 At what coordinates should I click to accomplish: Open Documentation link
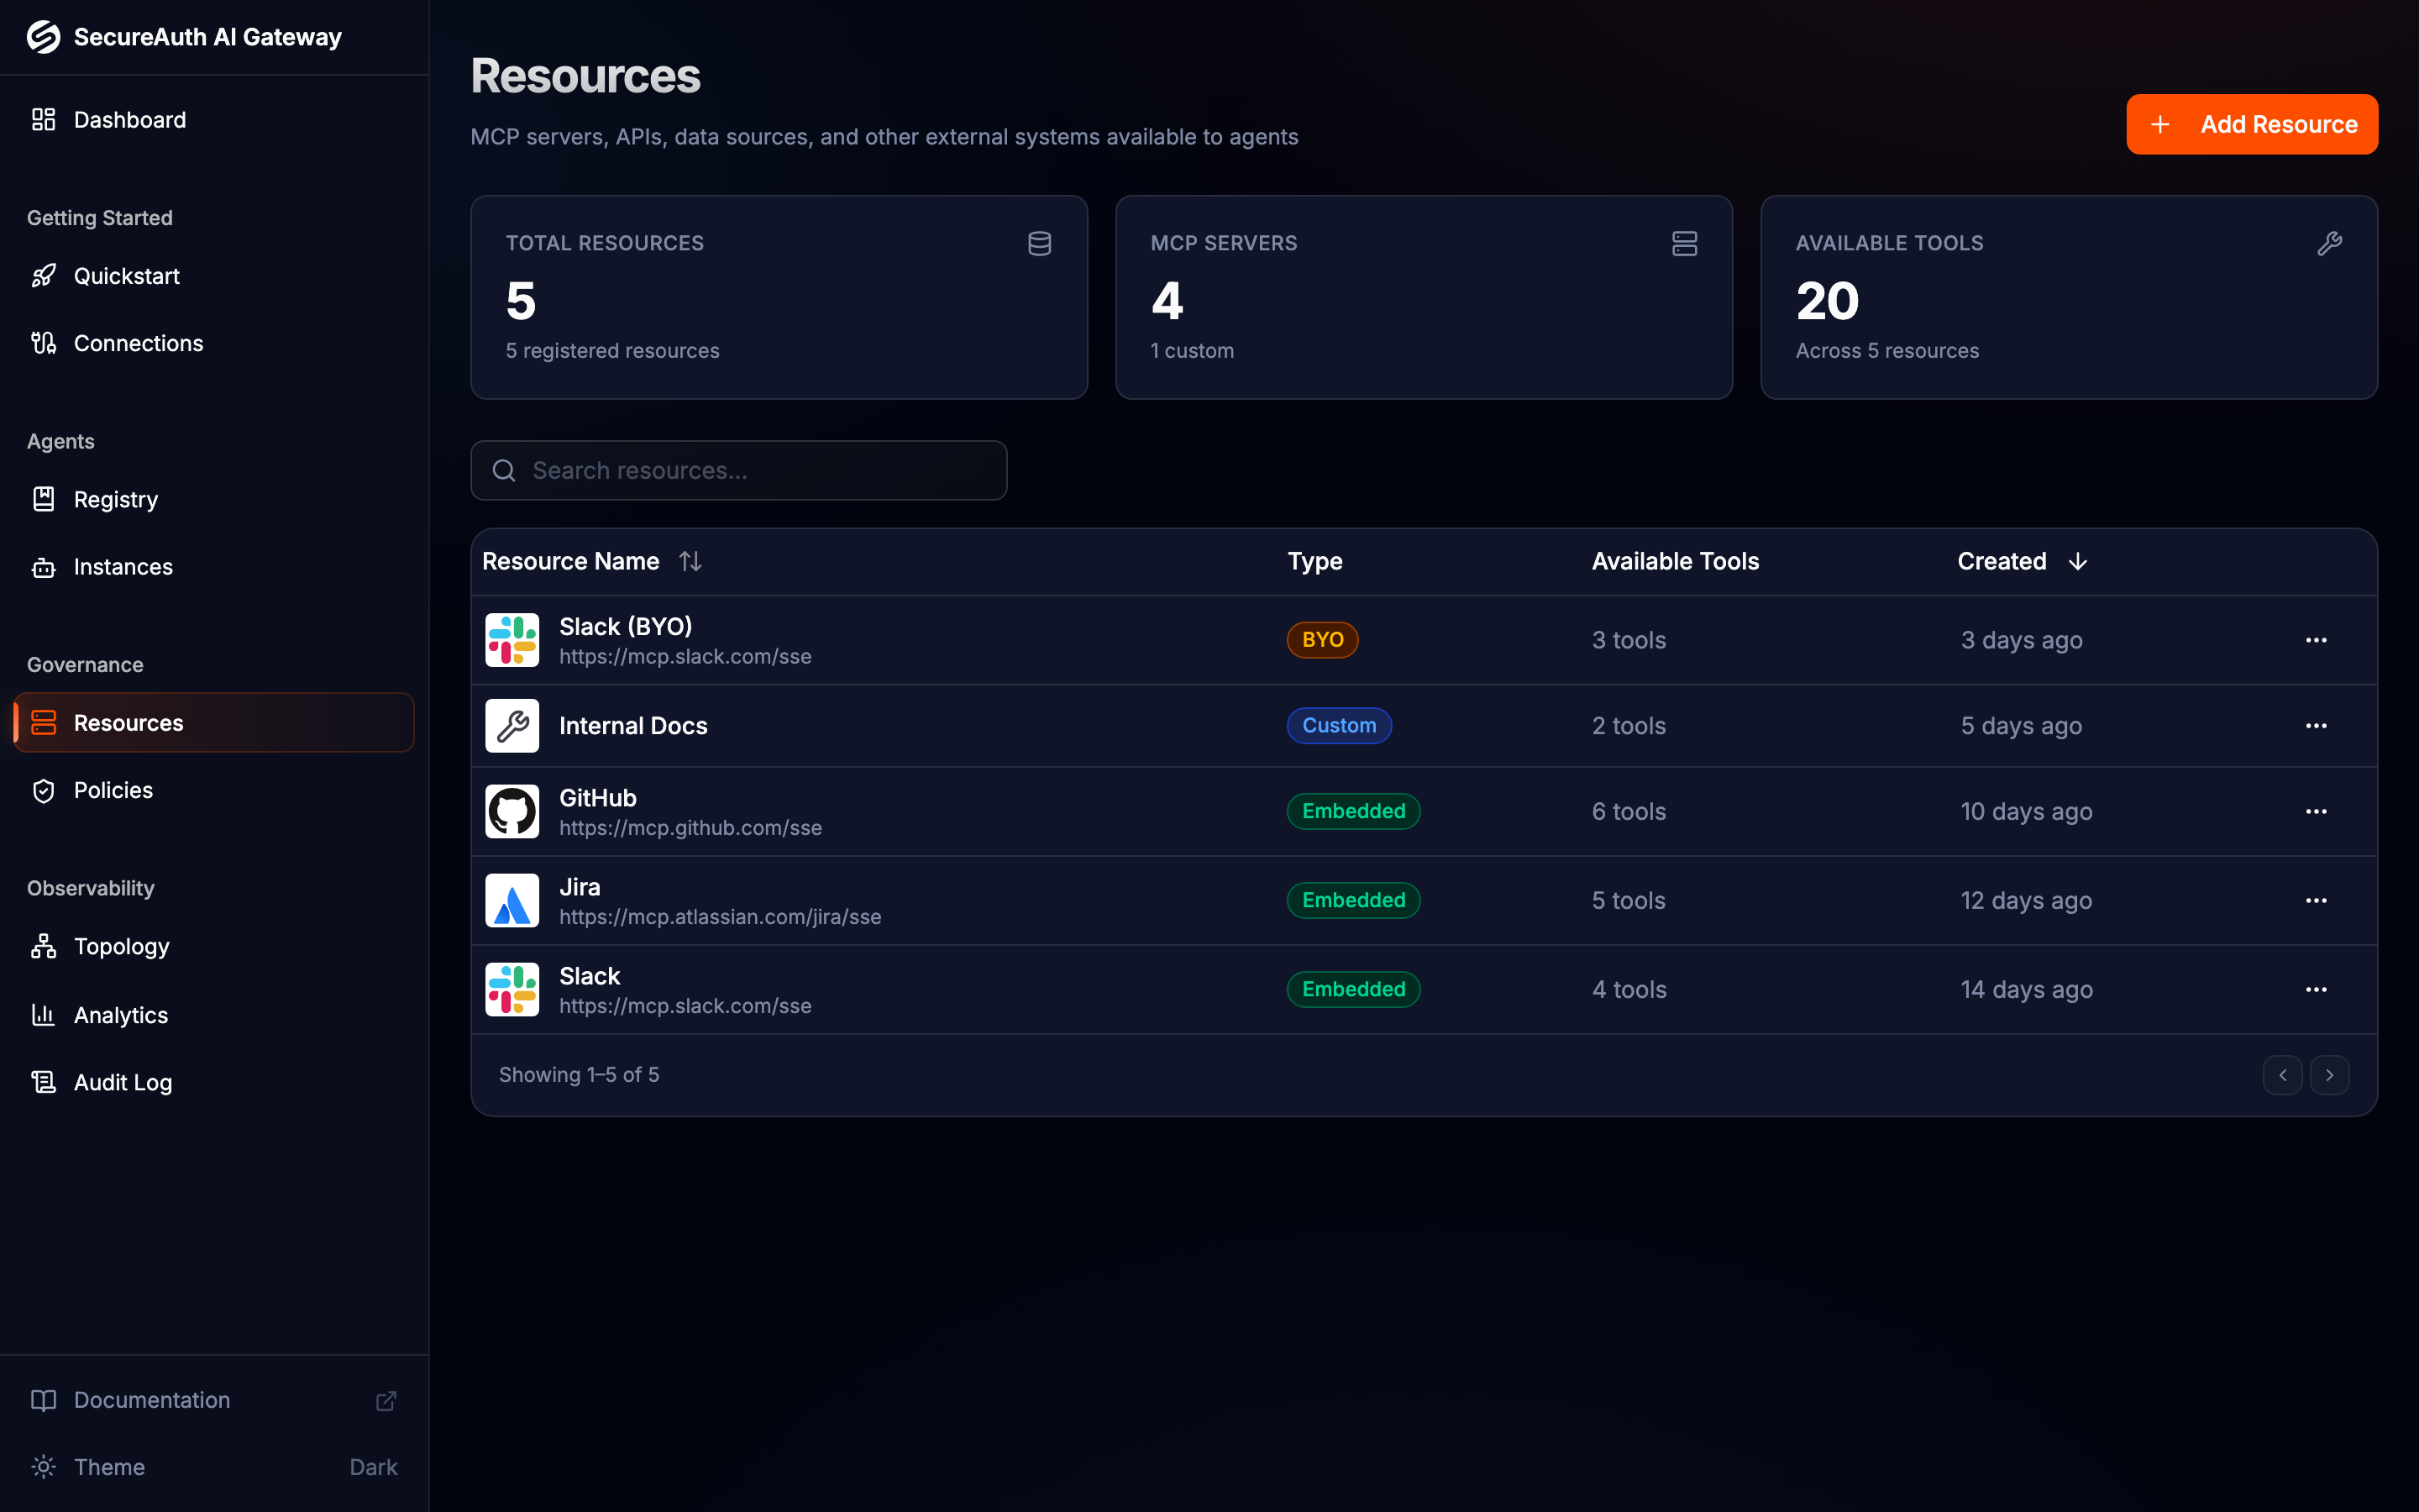(x=214, y=1400)
